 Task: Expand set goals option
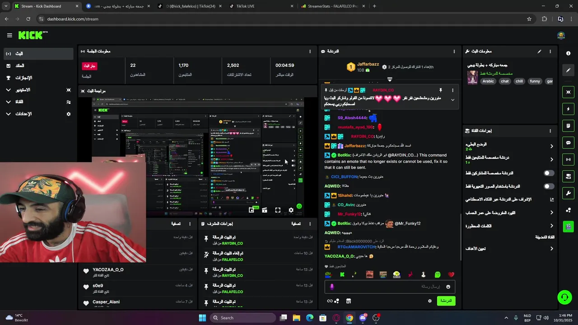[x=551, y=249]
